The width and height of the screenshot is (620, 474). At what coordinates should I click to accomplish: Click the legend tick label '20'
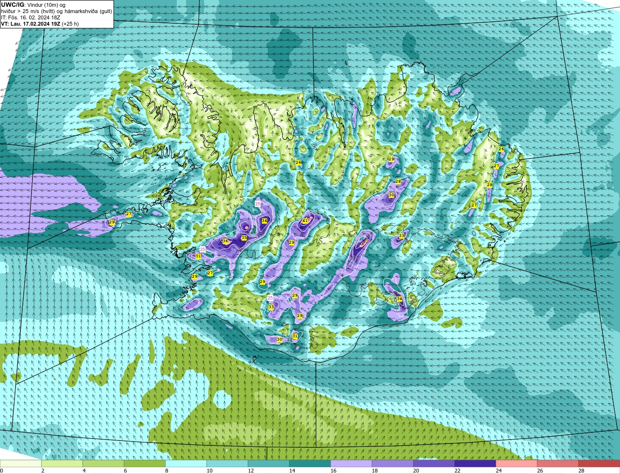coord(415,471)
